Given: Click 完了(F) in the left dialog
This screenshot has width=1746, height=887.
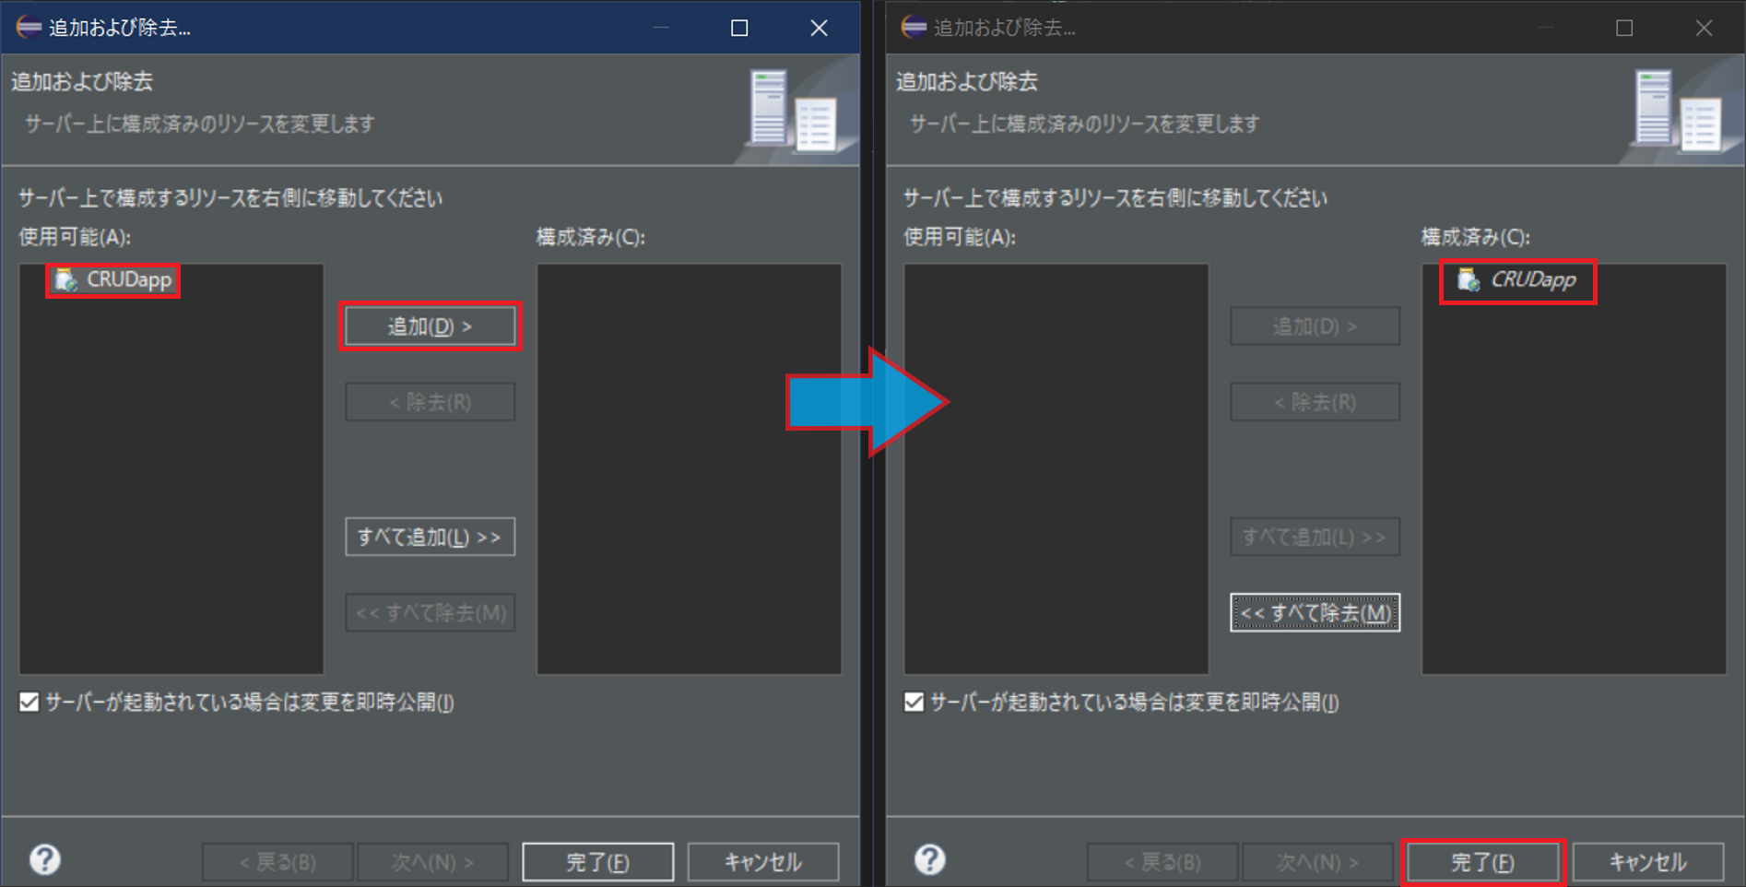Looking at the screenshot, I should pos(597,862).
